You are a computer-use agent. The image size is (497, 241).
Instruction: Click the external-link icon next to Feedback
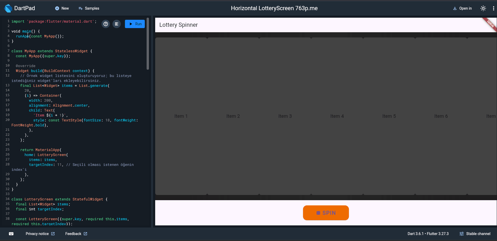pyautogui.click(x=86, y=233)
